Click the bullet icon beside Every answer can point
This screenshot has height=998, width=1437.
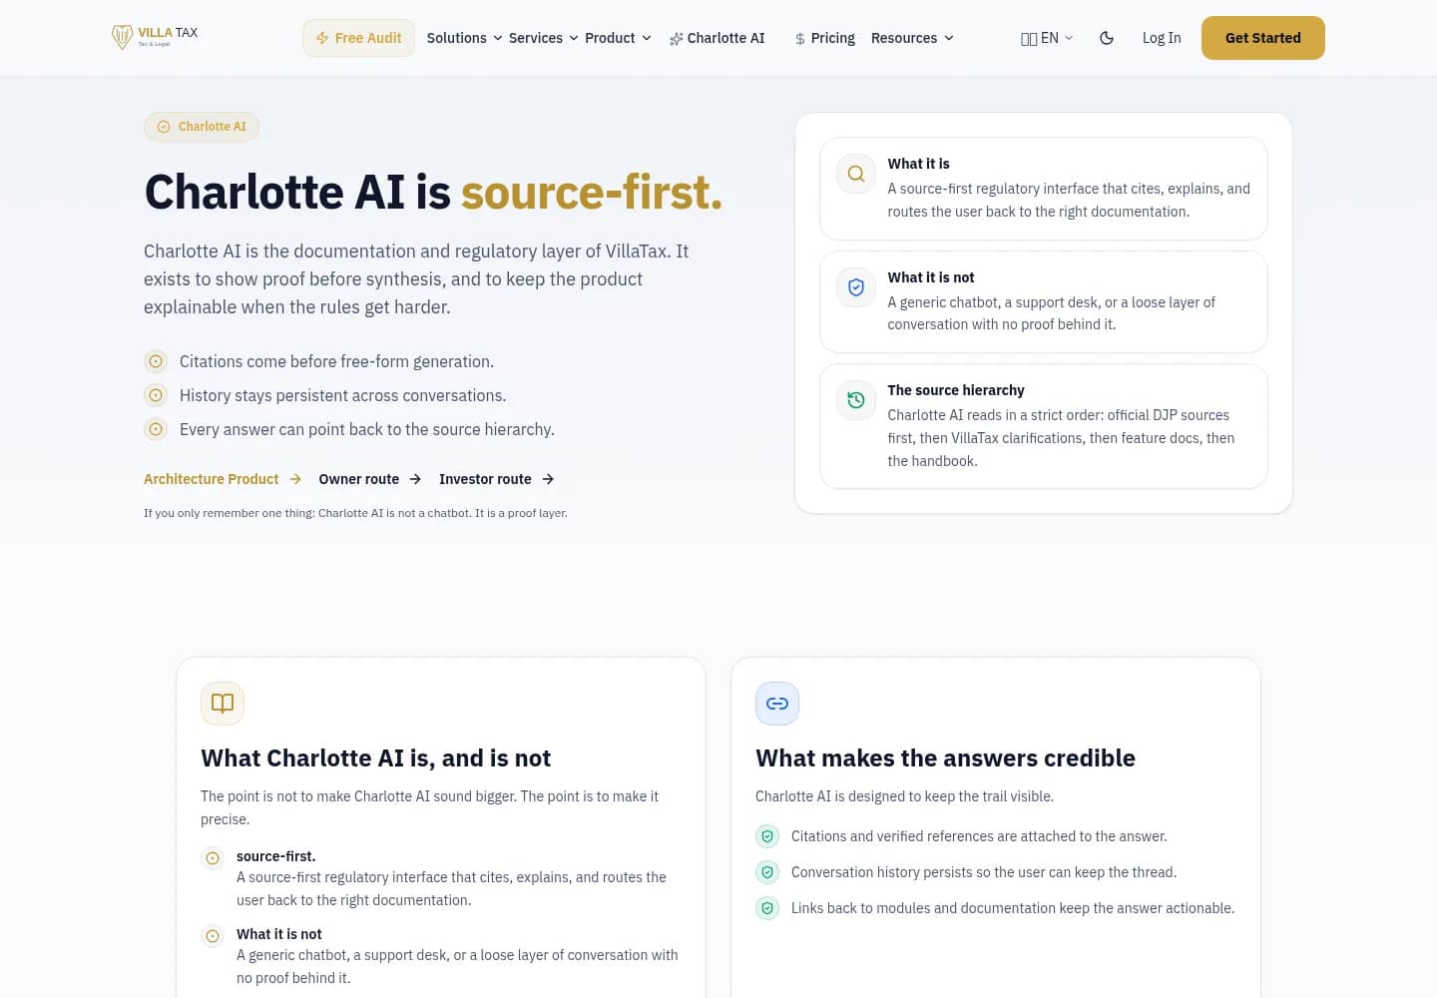click(x=156, y=429)
